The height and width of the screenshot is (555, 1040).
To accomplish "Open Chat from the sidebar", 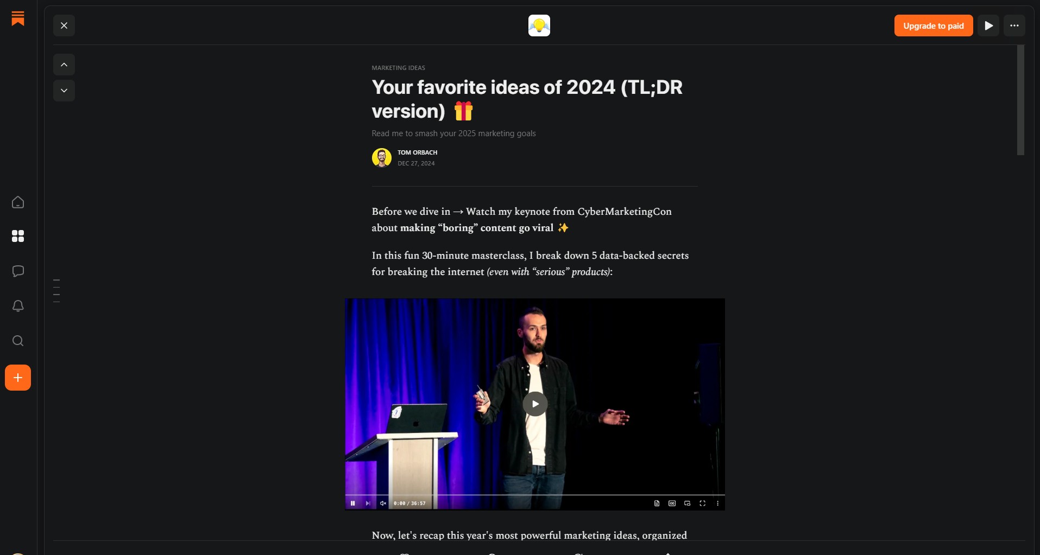I will coord(18,271).
